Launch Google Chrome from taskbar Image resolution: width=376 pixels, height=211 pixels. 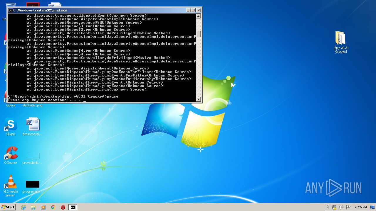[53, 207]
